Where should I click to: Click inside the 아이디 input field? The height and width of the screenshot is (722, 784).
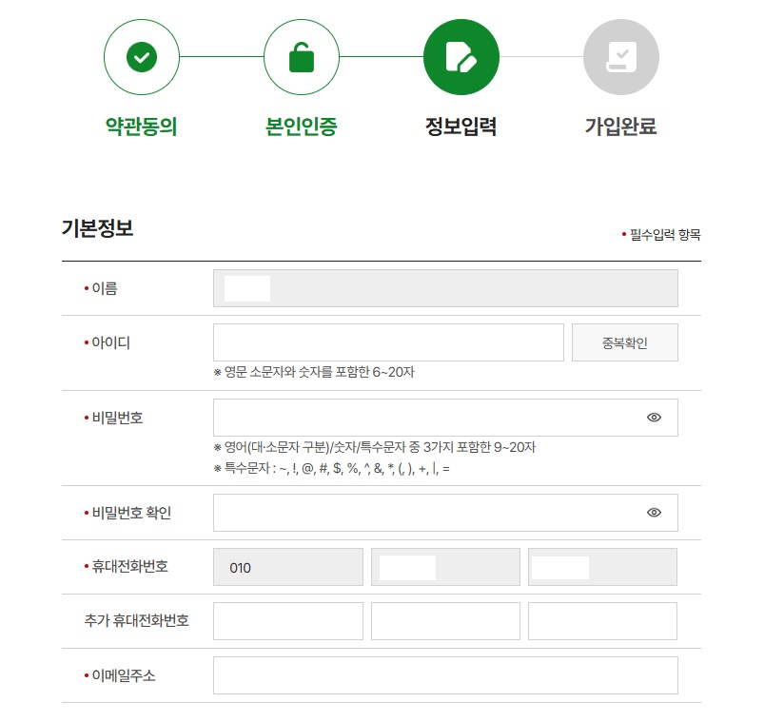(x=388, y=342)
